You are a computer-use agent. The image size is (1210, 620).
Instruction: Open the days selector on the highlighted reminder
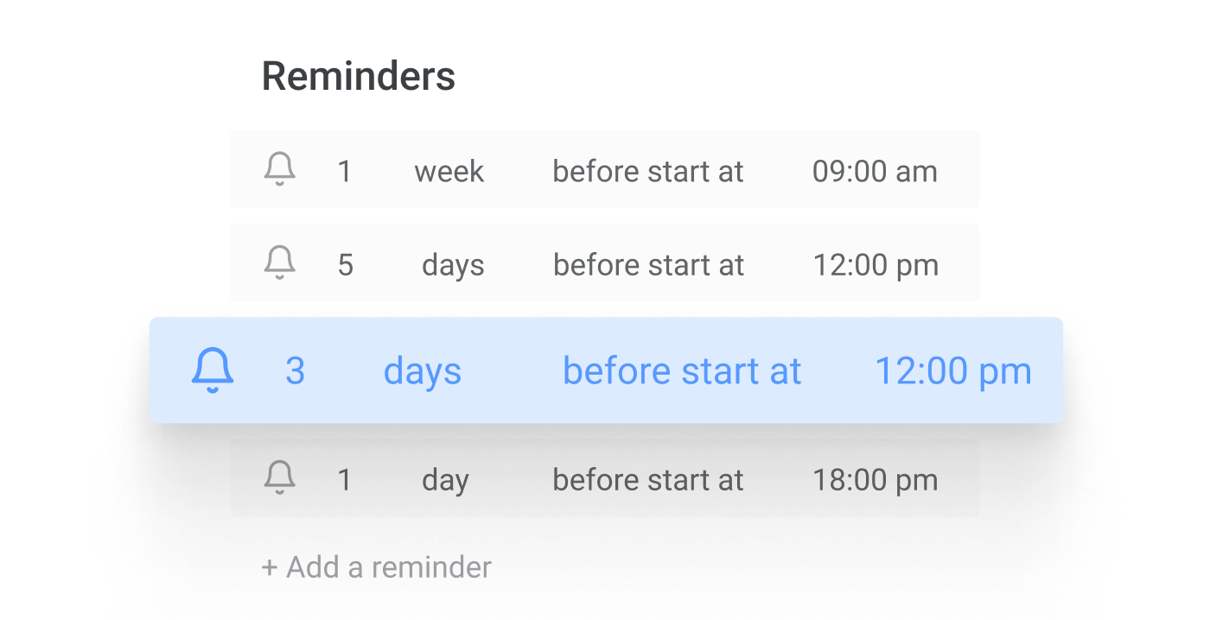423,370
